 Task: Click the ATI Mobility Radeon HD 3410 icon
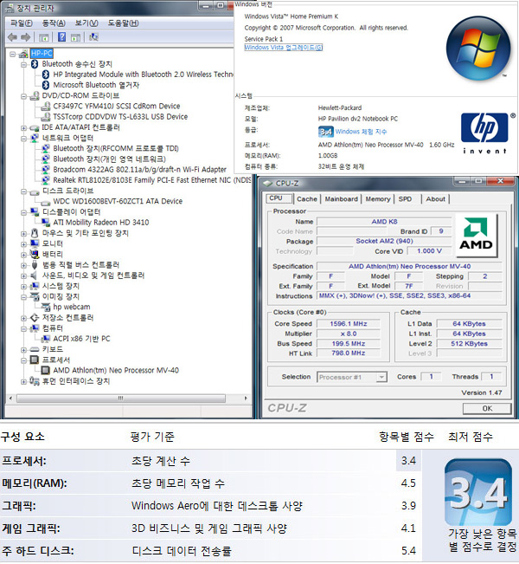[x=46, y=223]
